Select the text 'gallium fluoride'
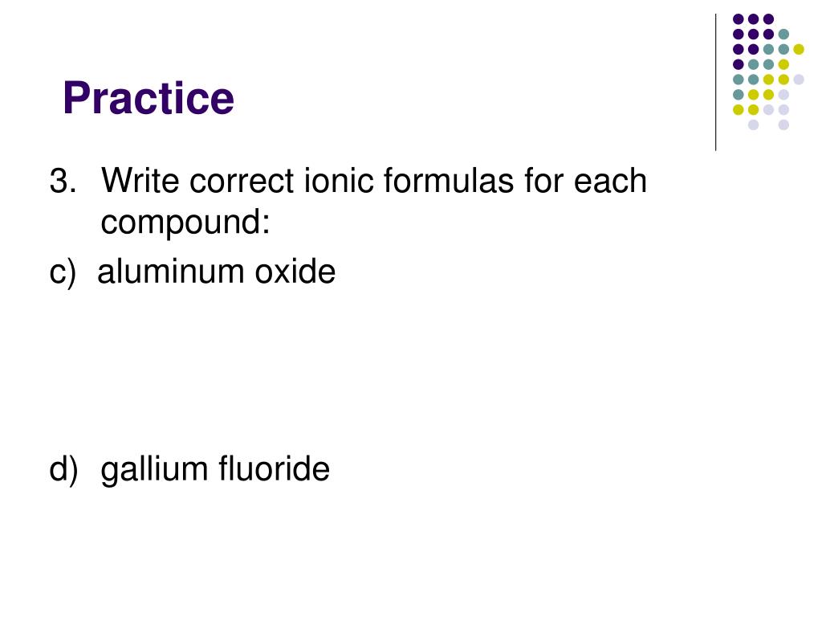822x617 pixels. tap(215, 469)
